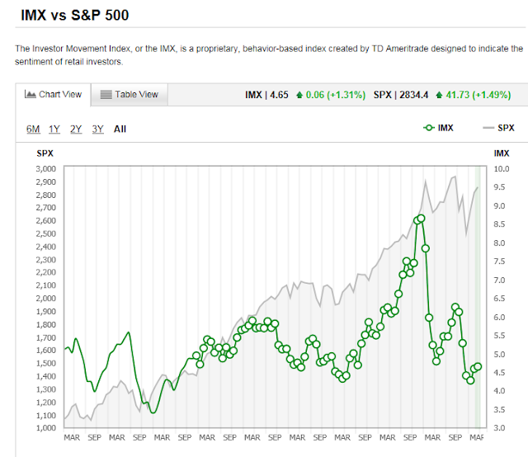Click the chart icon in Chart View
The height and width of the screenshot is (457, 528).
[31, 95]
